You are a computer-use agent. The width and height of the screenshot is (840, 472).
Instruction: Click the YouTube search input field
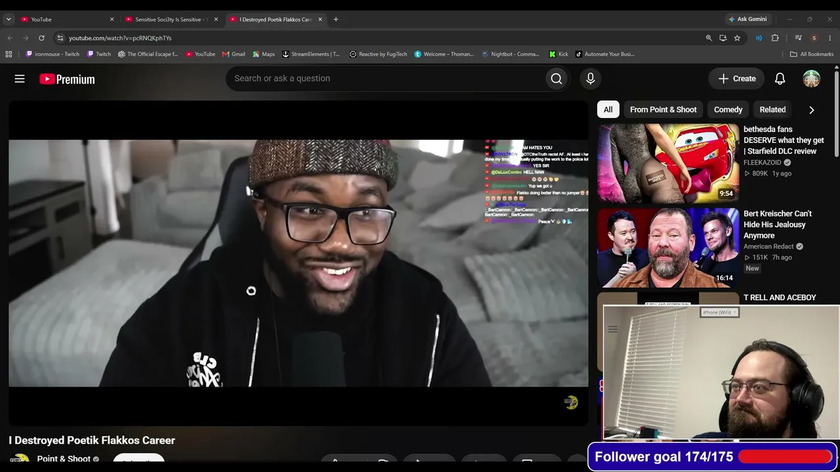click(386, 79)
